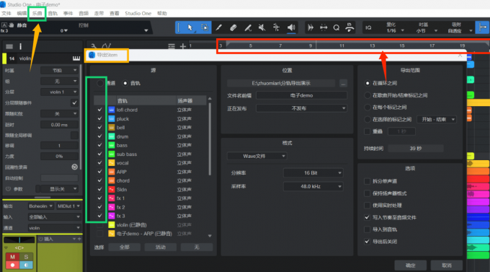The image size is (490, 272).
Task: Enable the Overlap checkbox
Action: (367, 131)
